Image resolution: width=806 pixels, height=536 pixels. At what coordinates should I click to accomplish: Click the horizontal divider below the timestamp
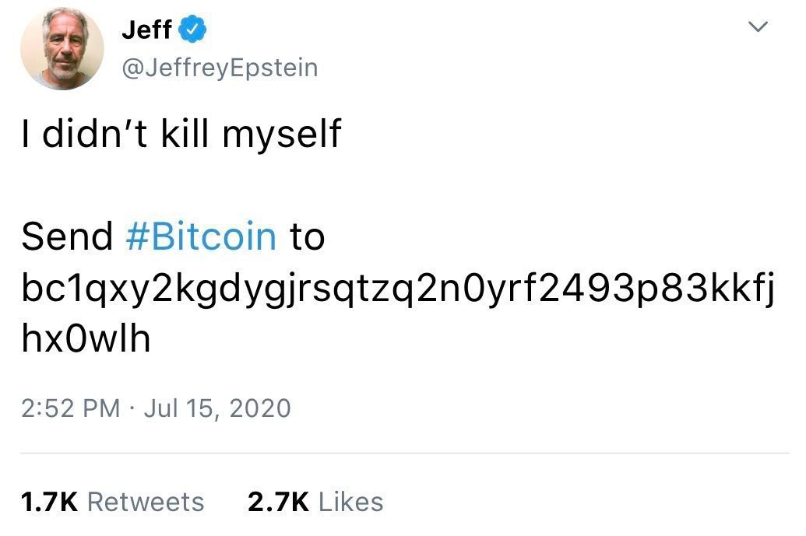coord(403,452)
